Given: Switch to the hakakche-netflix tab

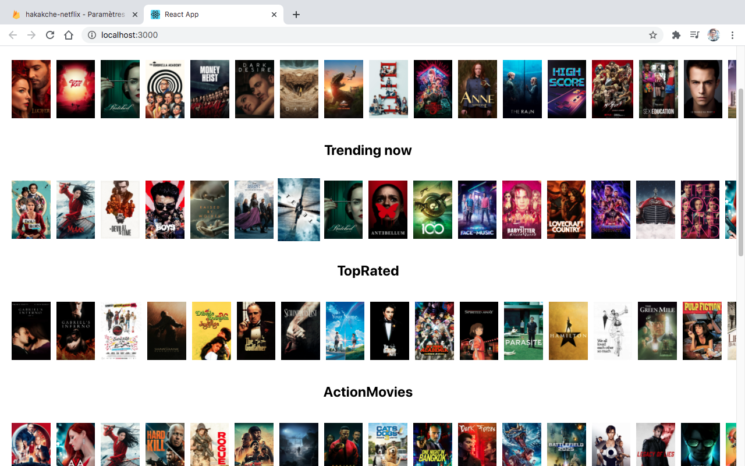Looking at the screenshot, I should coord(74,15).
